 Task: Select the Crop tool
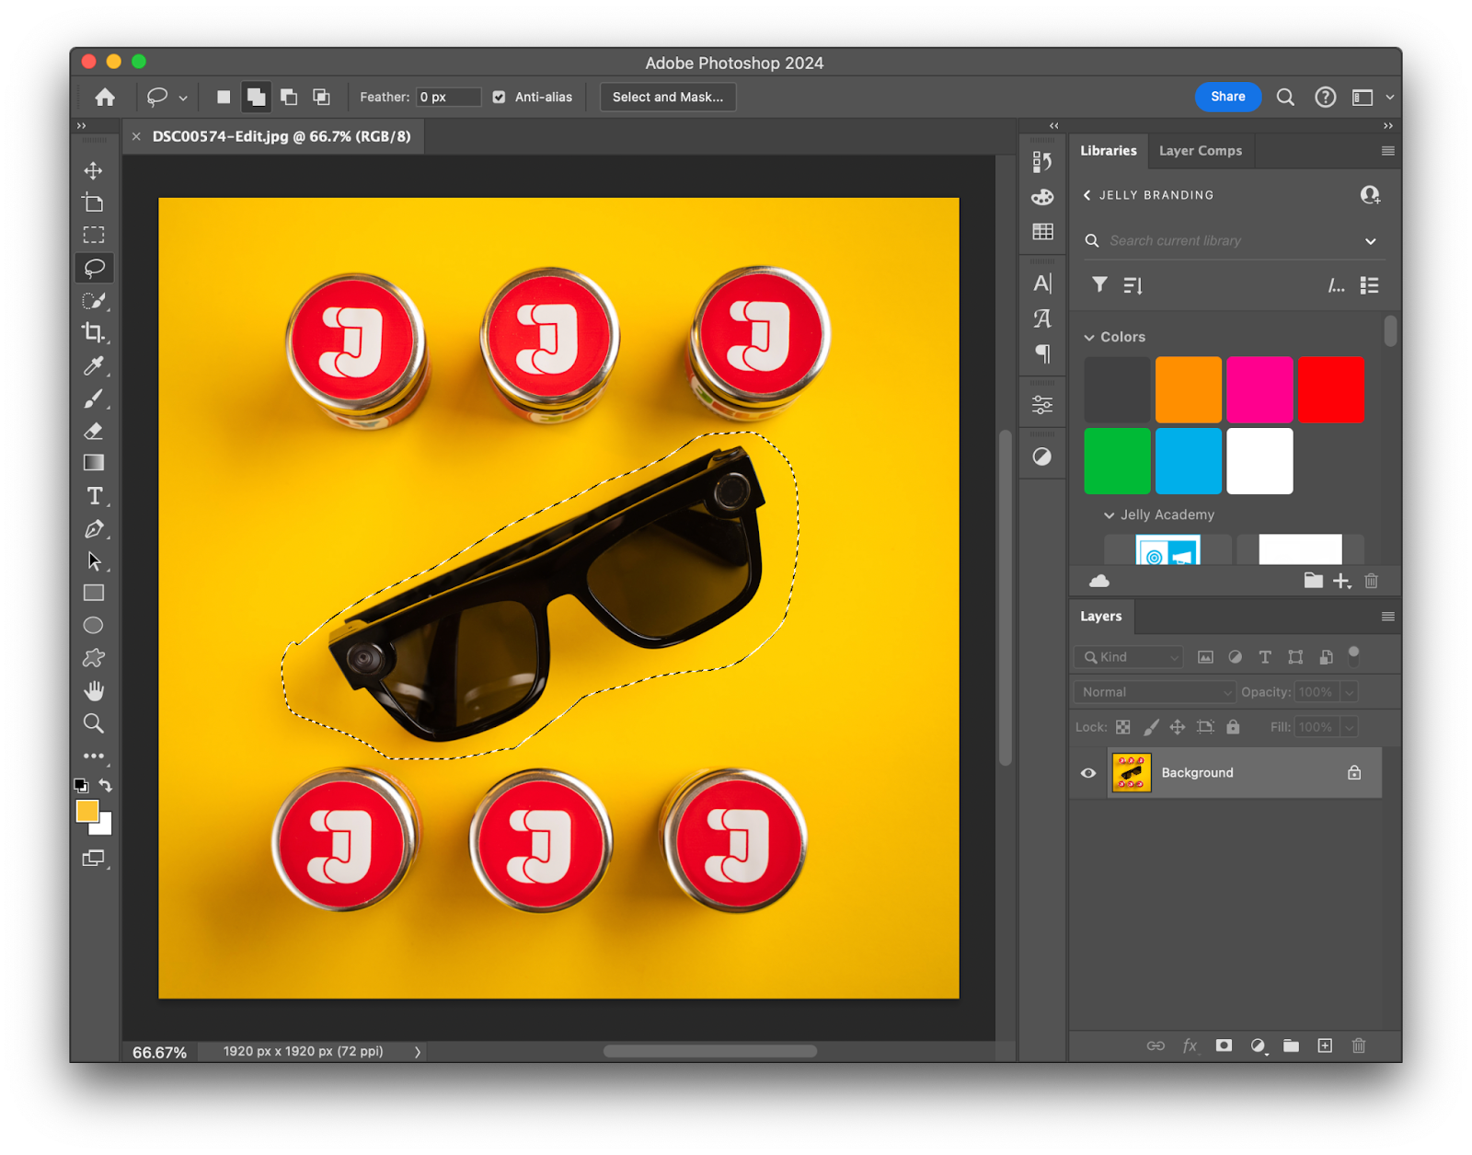pos(93,332)
